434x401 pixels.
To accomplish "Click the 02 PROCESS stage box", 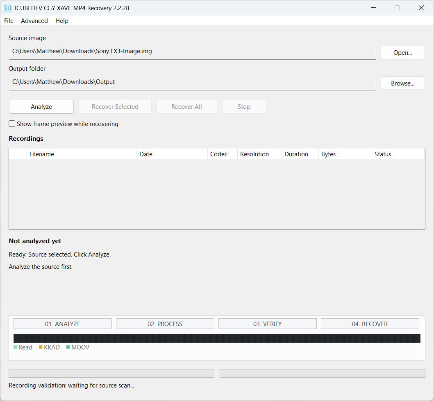I will tap(165, 324).
